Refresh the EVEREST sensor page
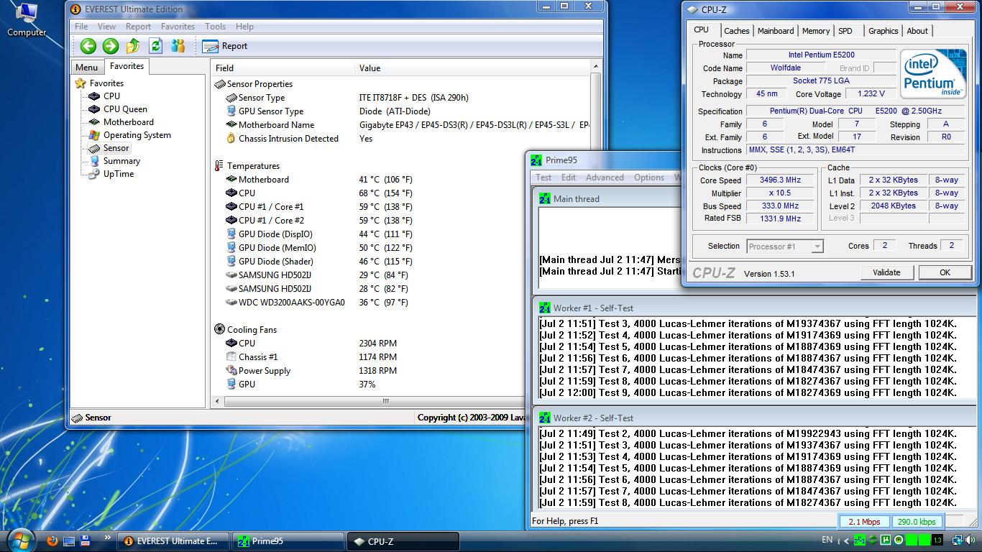 pyautogui.click(x=156, y=46)
